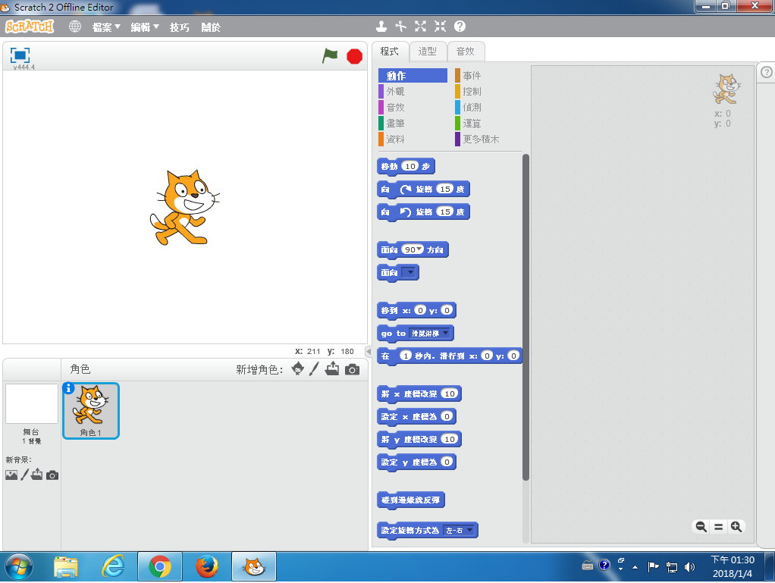The width and height of the screenshot is (775, 583).
Task: Open the empty 面向 target dropdown
Action: [409, 272]
